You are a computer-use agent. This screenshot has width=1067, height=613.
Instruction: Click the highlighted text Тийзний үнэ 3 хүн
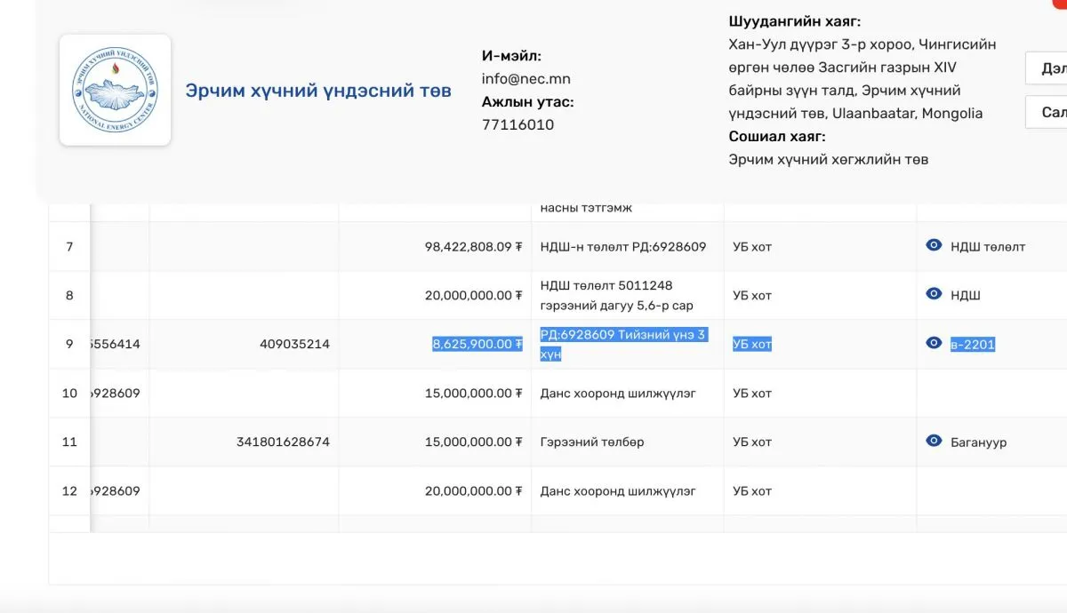pos(622,345)
